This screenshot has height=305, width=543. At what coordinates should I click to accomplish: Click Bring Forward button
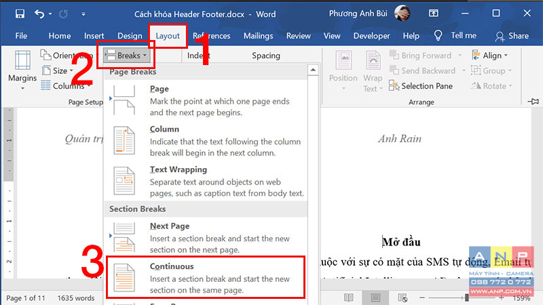(421, 56)
